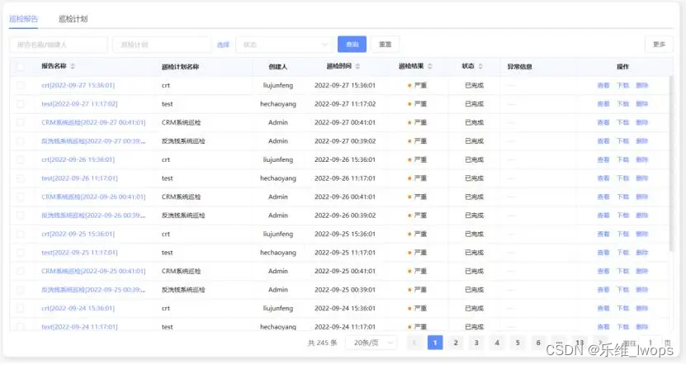Click 巡检计划名称 column header

180,67
